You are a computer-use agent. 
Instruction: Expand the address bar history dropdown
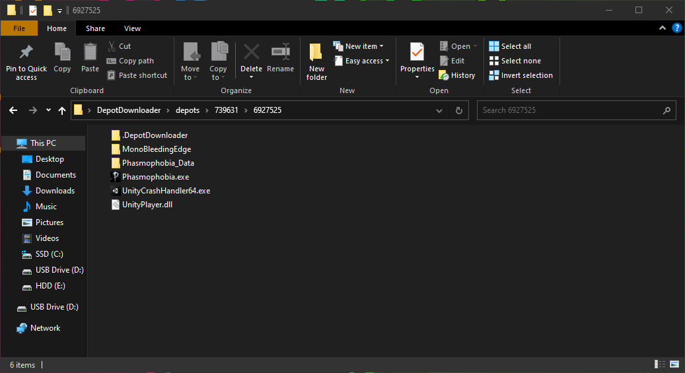[x=439, y=110]
